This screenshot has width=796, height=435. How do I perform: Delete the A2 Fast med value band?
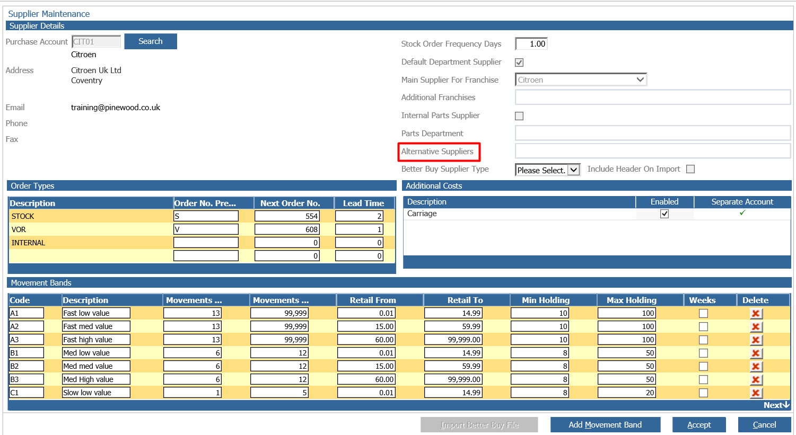point(756,326)
